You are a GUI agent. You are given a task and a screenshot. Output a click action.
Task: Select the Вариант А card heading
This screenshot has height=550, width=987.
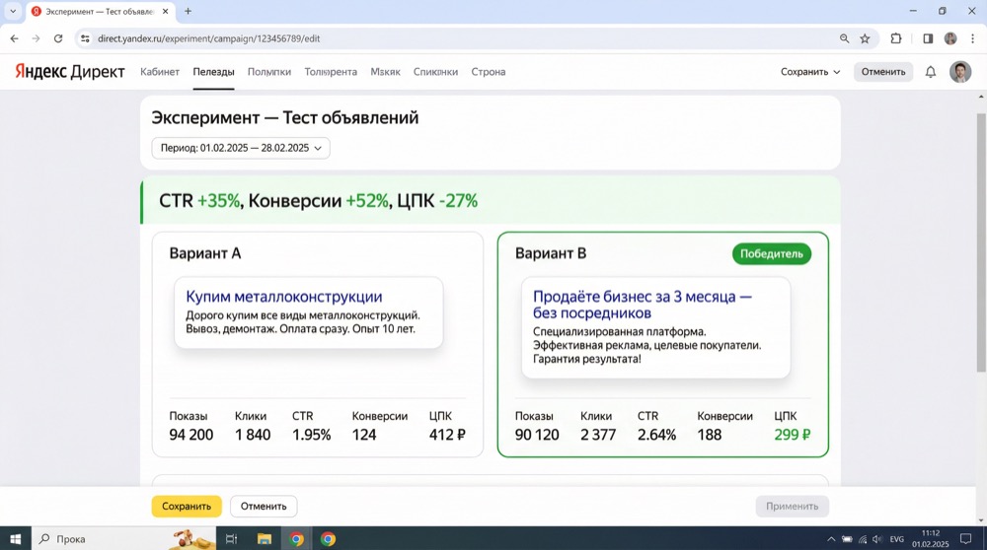click(205, 253)
